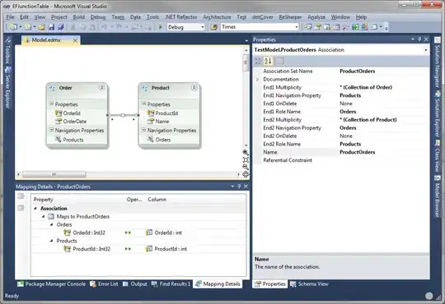445x304 pixels.
Task: Click the Save All toolbar icon
Action: point(60,27)
